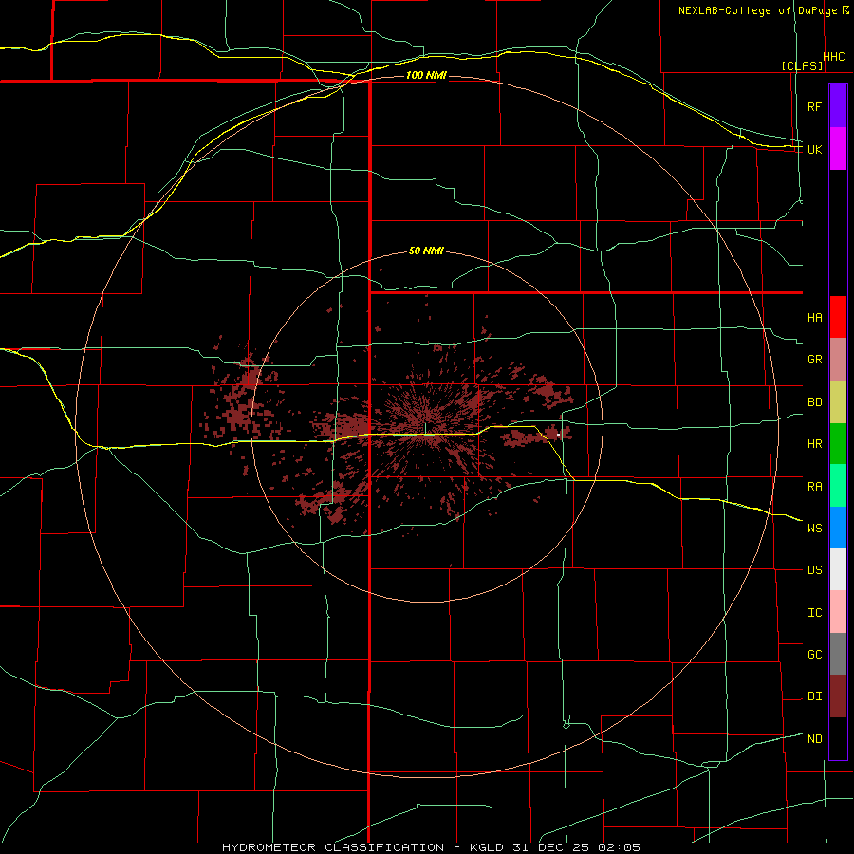Click the HHC product label
The image size is (854, 854).
click(x=834, y=56)
